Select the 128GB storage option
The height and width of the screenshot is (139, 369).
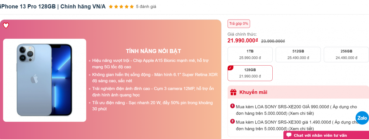click(x=250, y=73)
